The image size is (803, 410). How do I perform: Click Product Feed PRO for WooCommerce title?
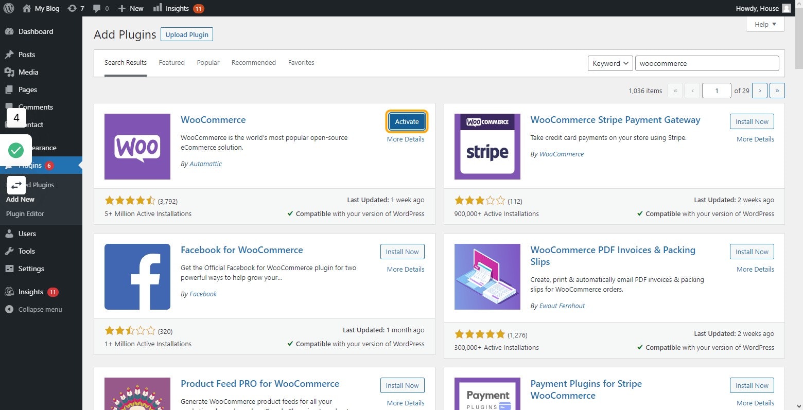(x=260, y=384)
